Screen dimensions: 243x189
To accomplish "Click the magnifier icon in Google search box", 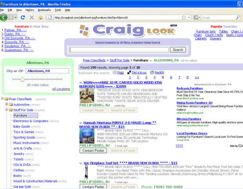I will point(238,18).
